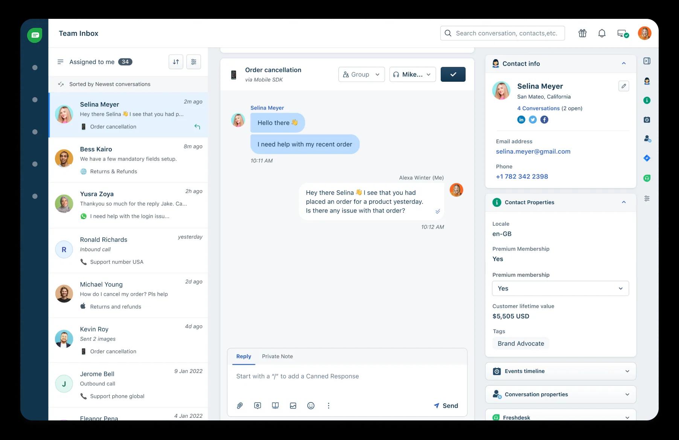Open Bess Kairo's conversation

click(x=128, y=160)
